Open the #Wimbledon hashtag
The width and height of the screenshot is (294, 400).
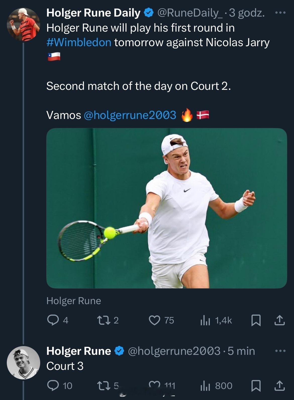click(79, 42)
